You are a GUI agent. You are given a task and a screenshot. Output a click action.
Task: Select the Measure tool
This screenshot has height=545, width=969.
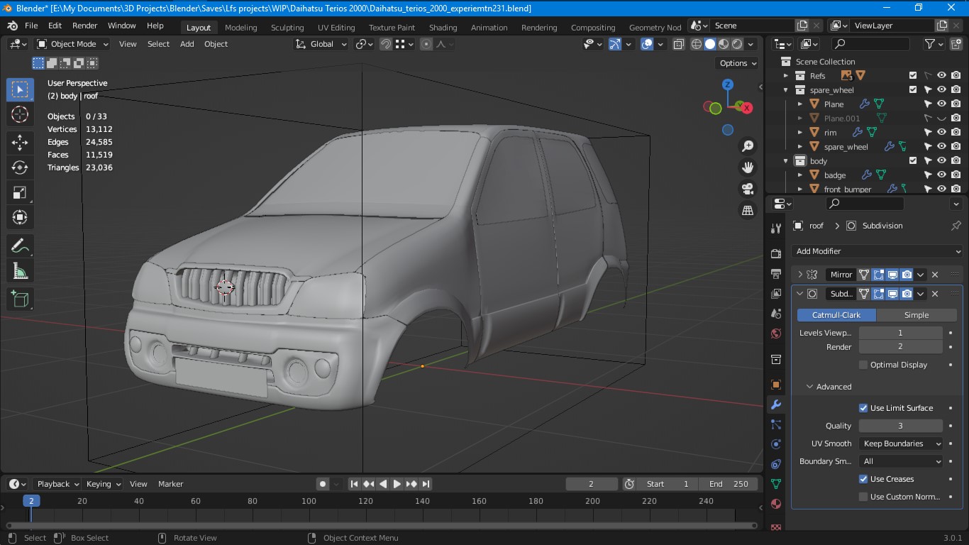click(x=20, y=271)
